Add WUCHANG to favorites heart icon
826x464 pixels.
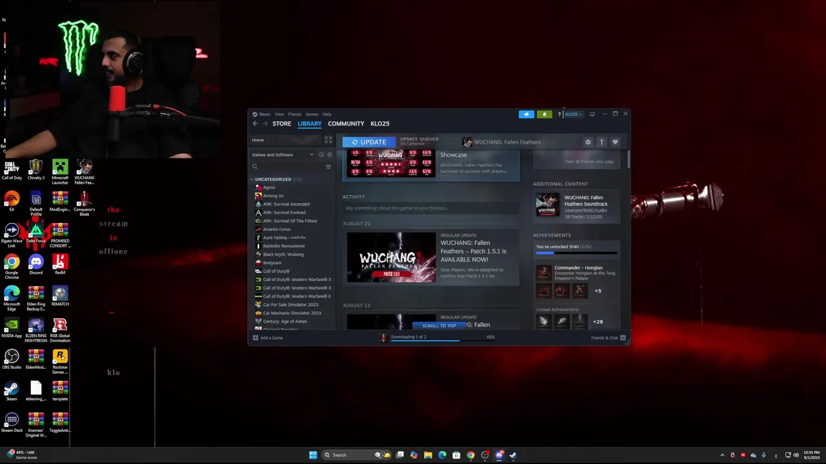click(x=615, y=142)
